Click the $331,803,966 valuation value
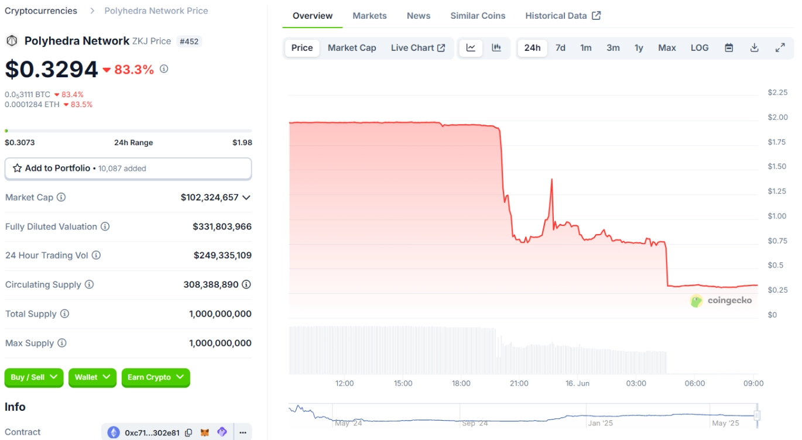 coord(222,226)
